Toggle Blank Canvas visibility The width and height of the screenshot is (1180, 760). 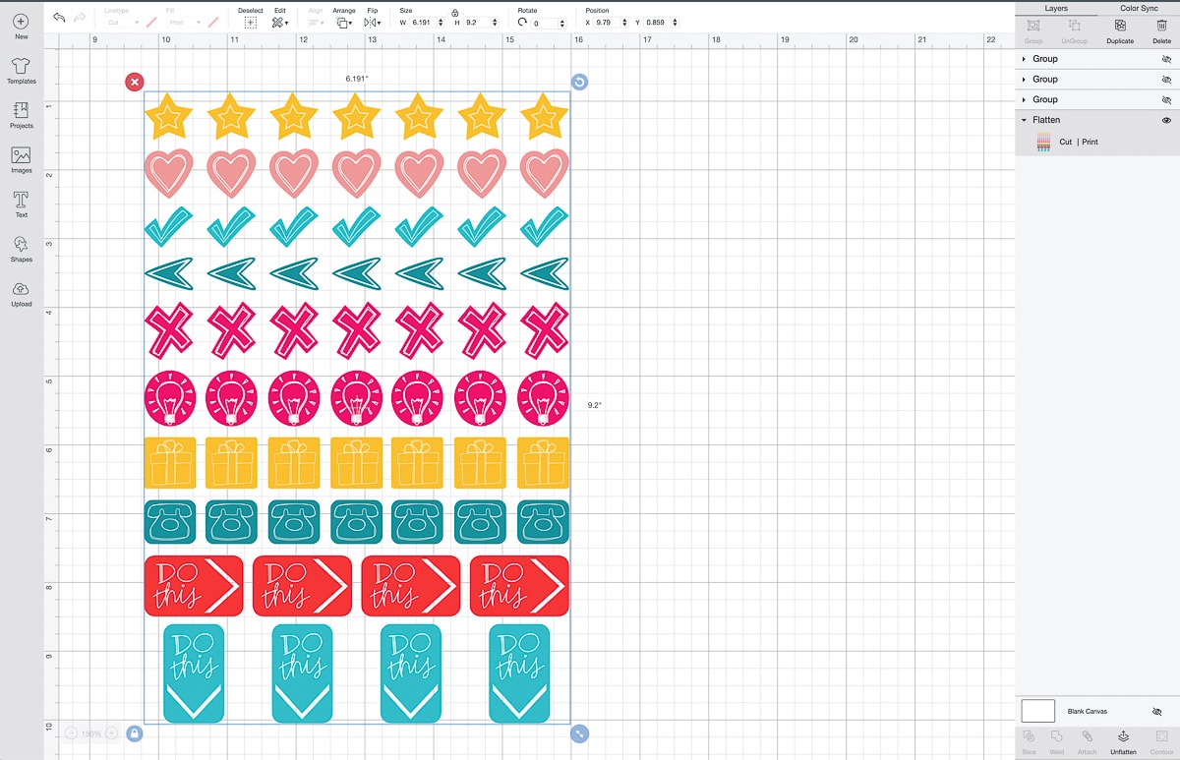1156,711
